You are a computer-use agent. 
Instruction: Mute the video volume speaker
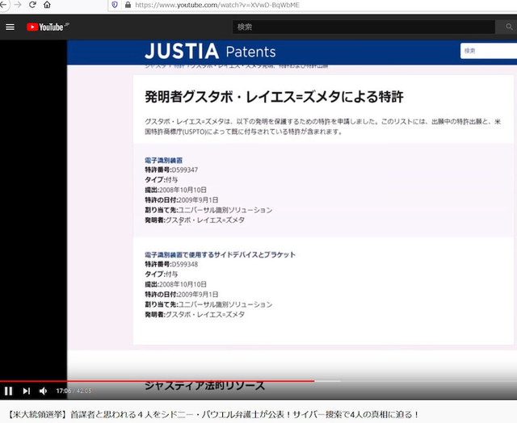[x=43, y=391]
